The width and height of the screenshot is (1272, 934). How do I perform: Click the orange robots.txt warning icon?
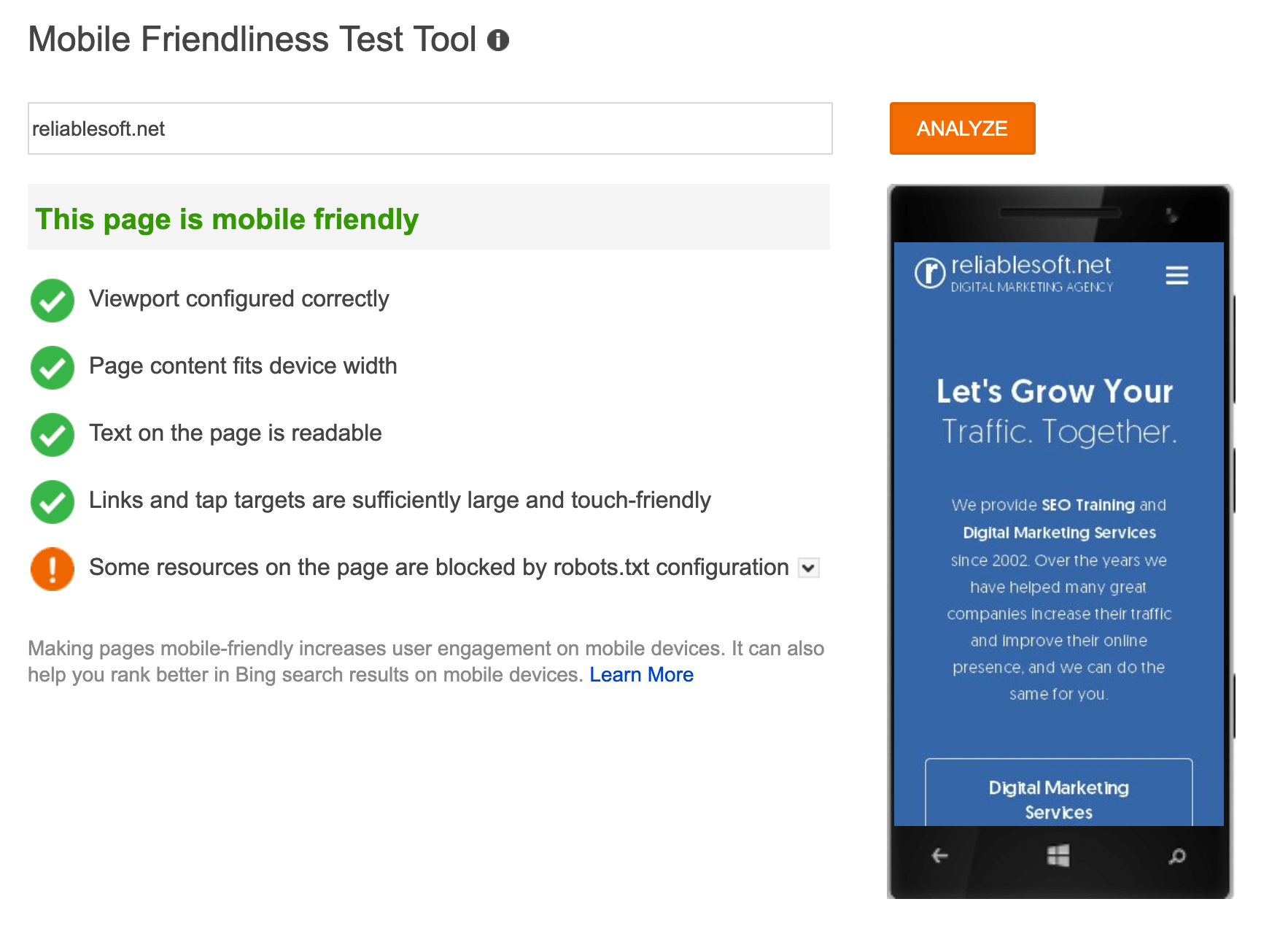pos(53,568)
